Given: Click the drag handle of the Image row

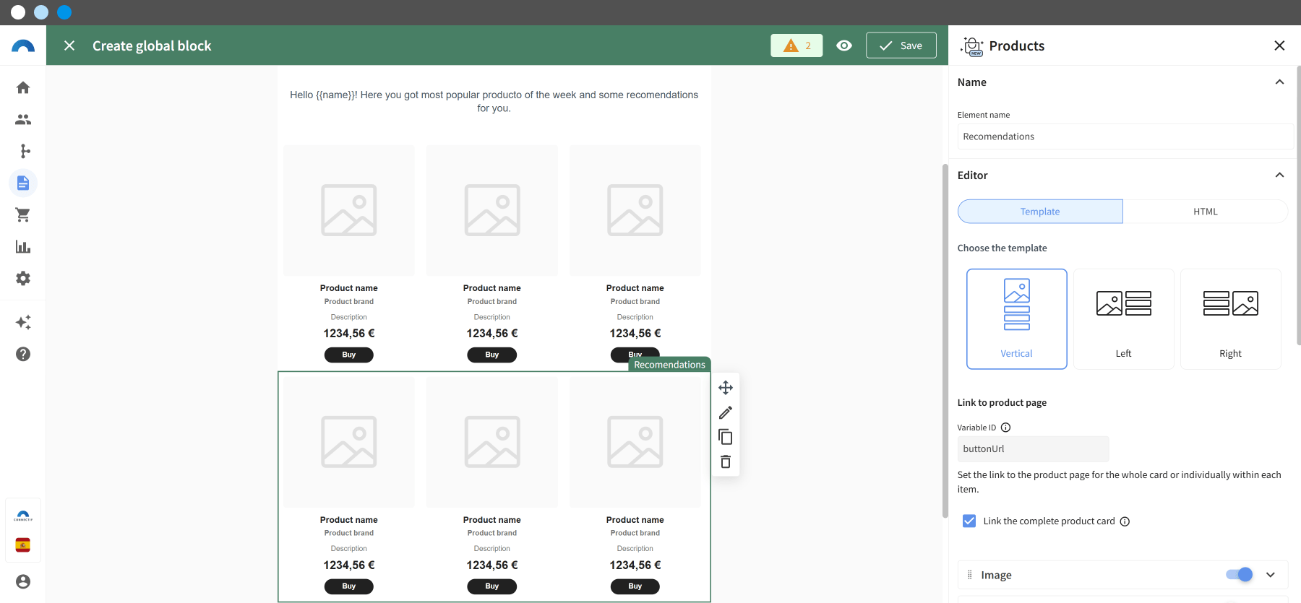Looking at the screenshot, I should click(x=970, y=575).
